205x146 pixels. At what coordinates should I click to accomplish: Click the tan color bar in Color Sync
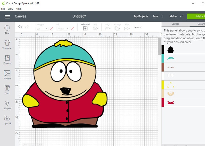[x=163, y=94]
